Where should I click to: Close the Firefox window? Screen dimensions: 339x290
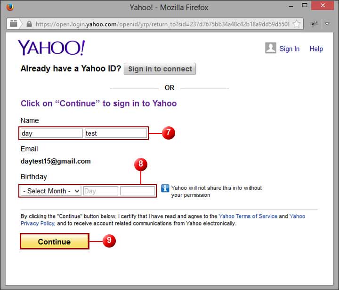coord(323,5)
